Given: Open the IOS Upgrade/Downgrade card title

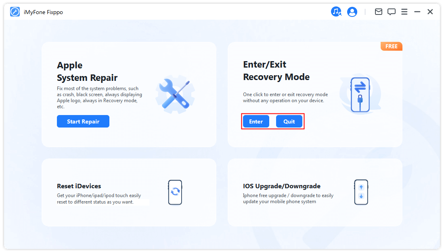Looking at the screenshot, I should [282, 186].
